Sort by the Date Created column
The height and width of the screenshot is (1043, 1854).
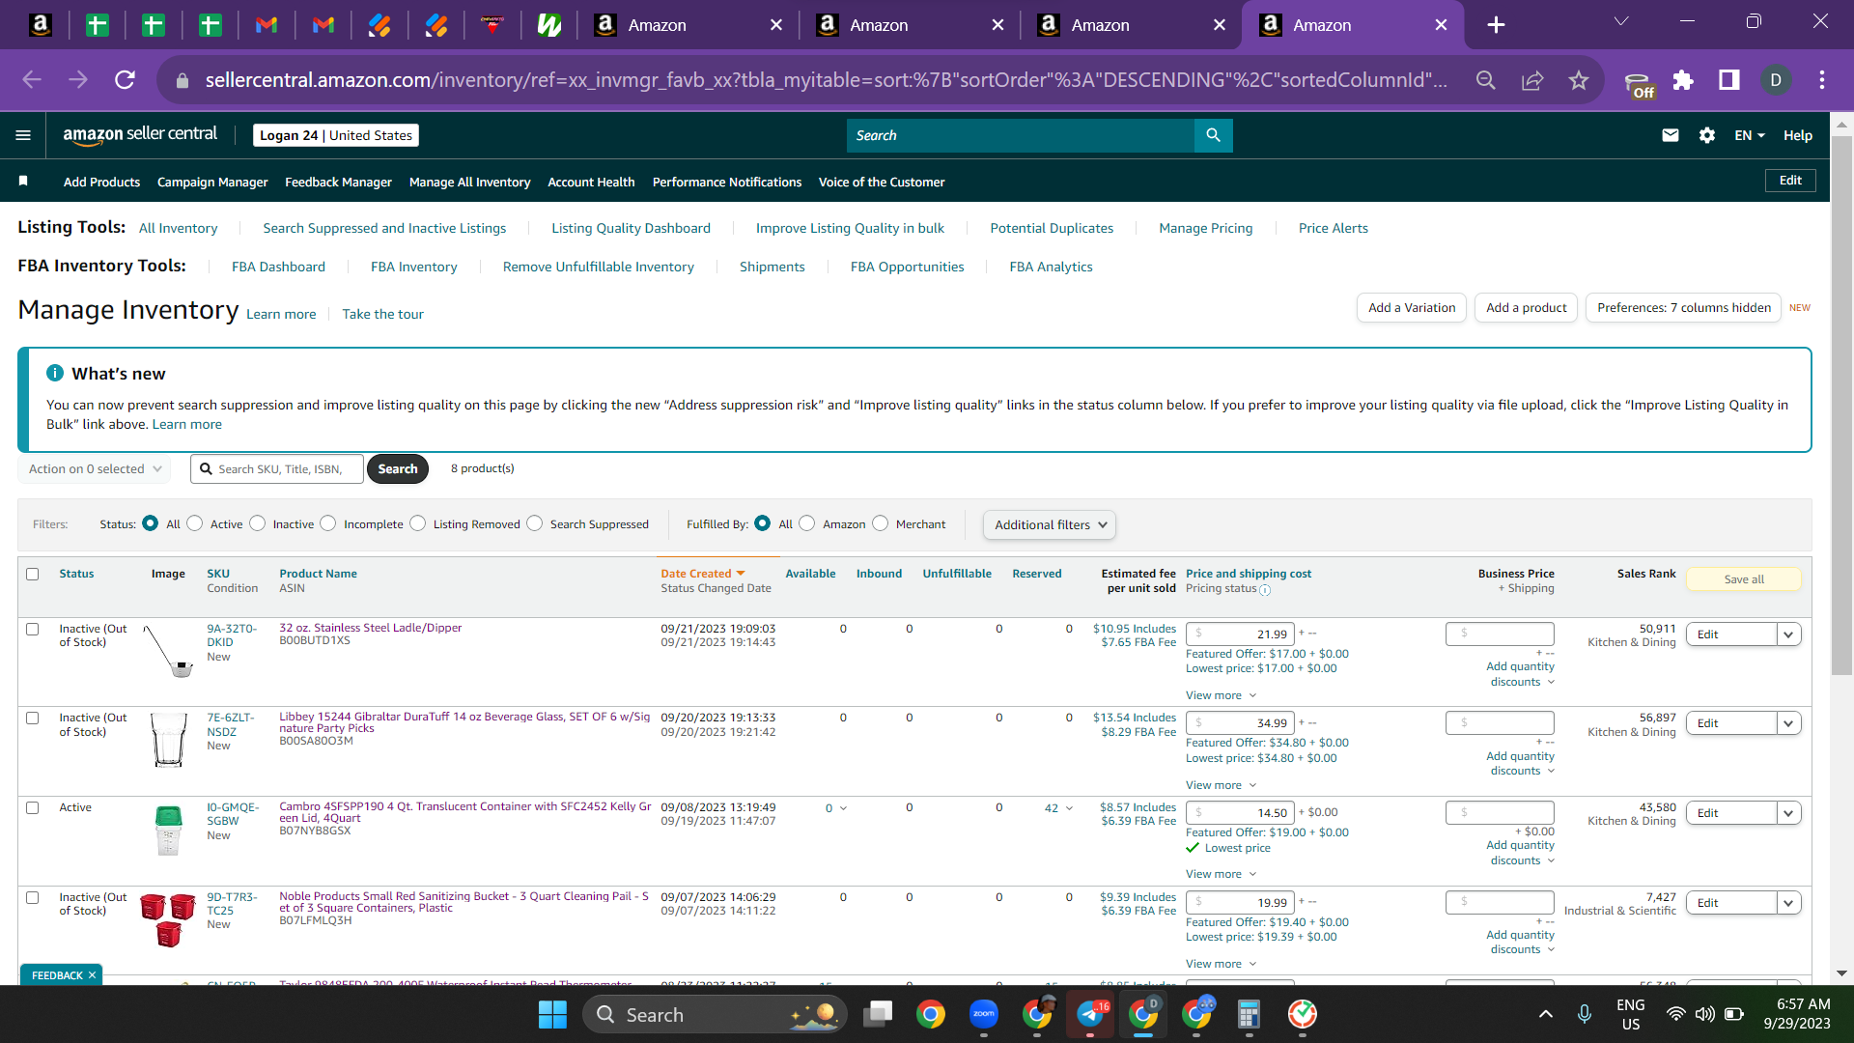click(703, 574)
